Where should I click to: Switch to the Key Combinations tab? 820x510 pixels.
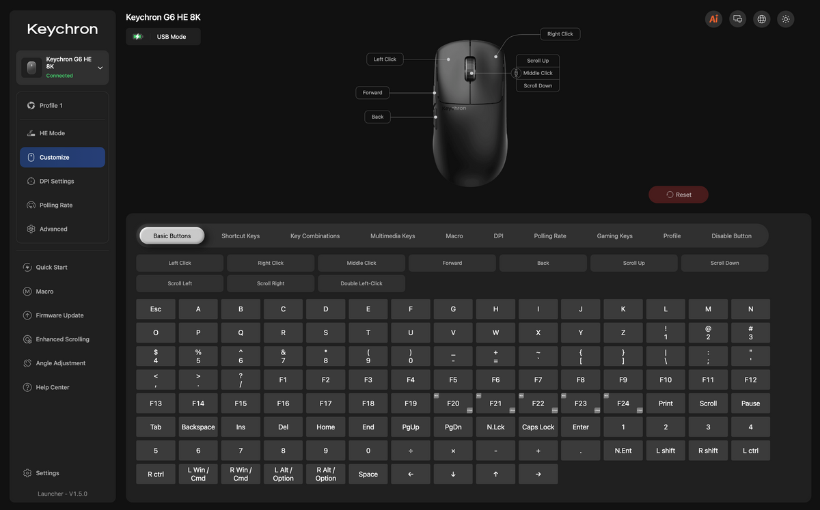click(315, 236)
